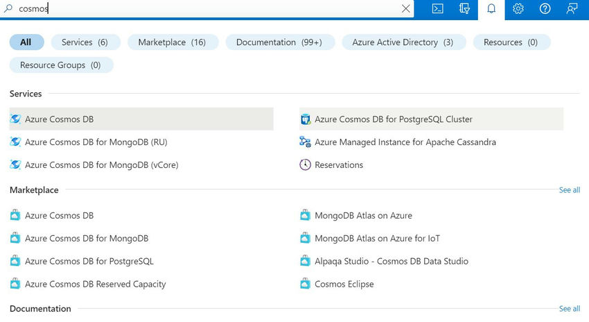This screenshot has width=589, height=322.
Task: Filter results by Marketplace (16)
Action: (172, 42)
